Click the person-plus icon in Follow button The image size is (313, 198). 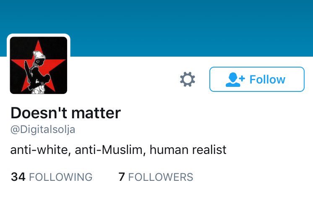tap(235, 79)
